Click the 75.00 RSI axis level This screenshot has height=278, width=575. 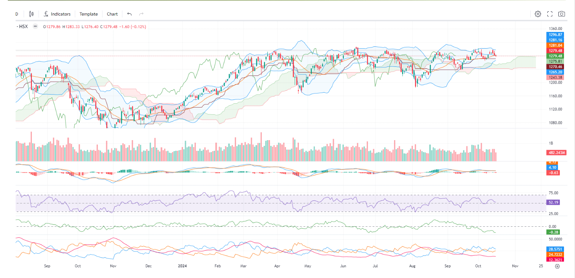(553, 193)
